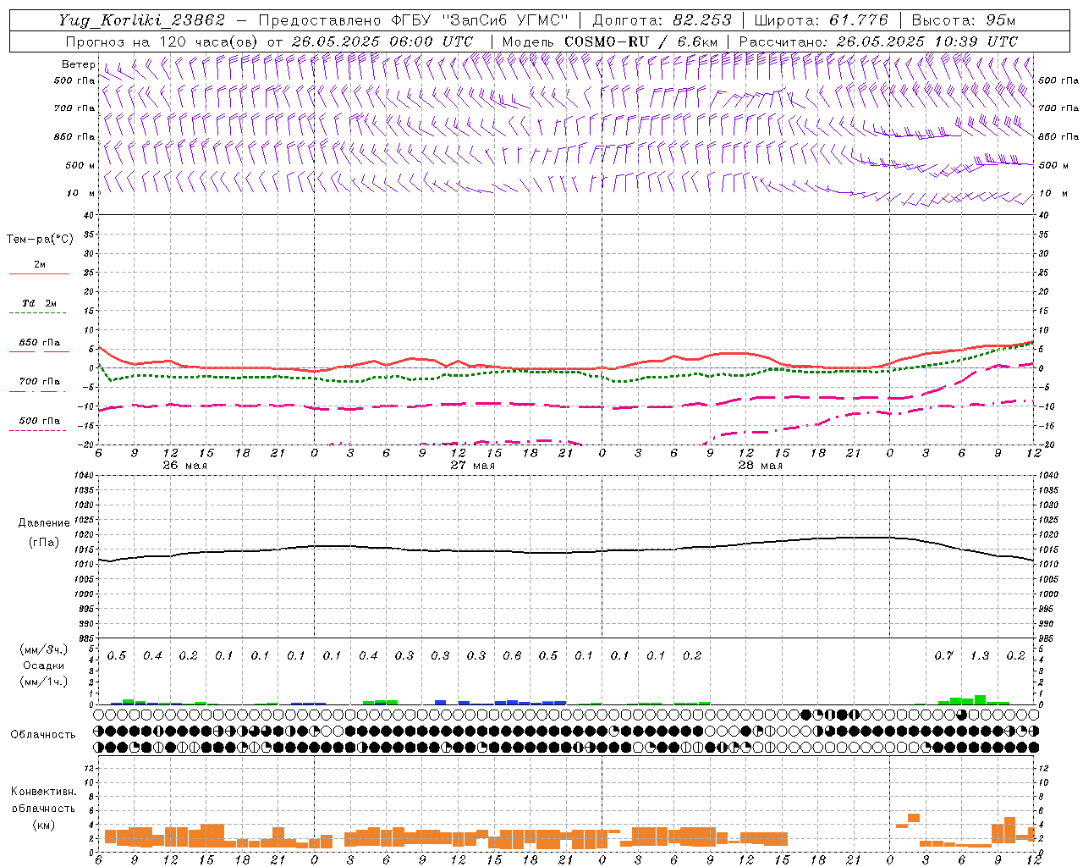Click the 26 мая date label

pyautogui.click(x=184, y=466)
